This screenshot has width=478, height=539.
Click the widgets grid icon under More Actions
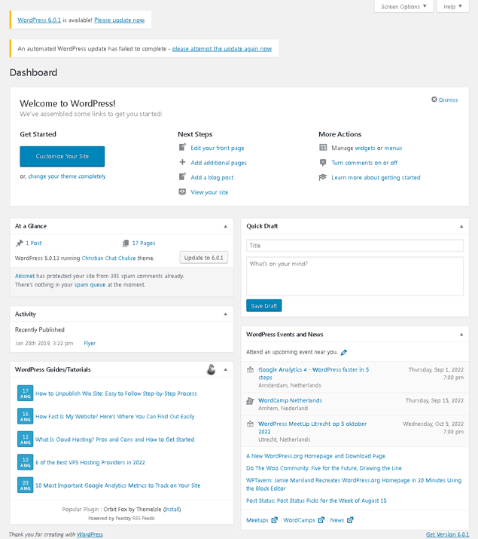(x=323, y=148)
